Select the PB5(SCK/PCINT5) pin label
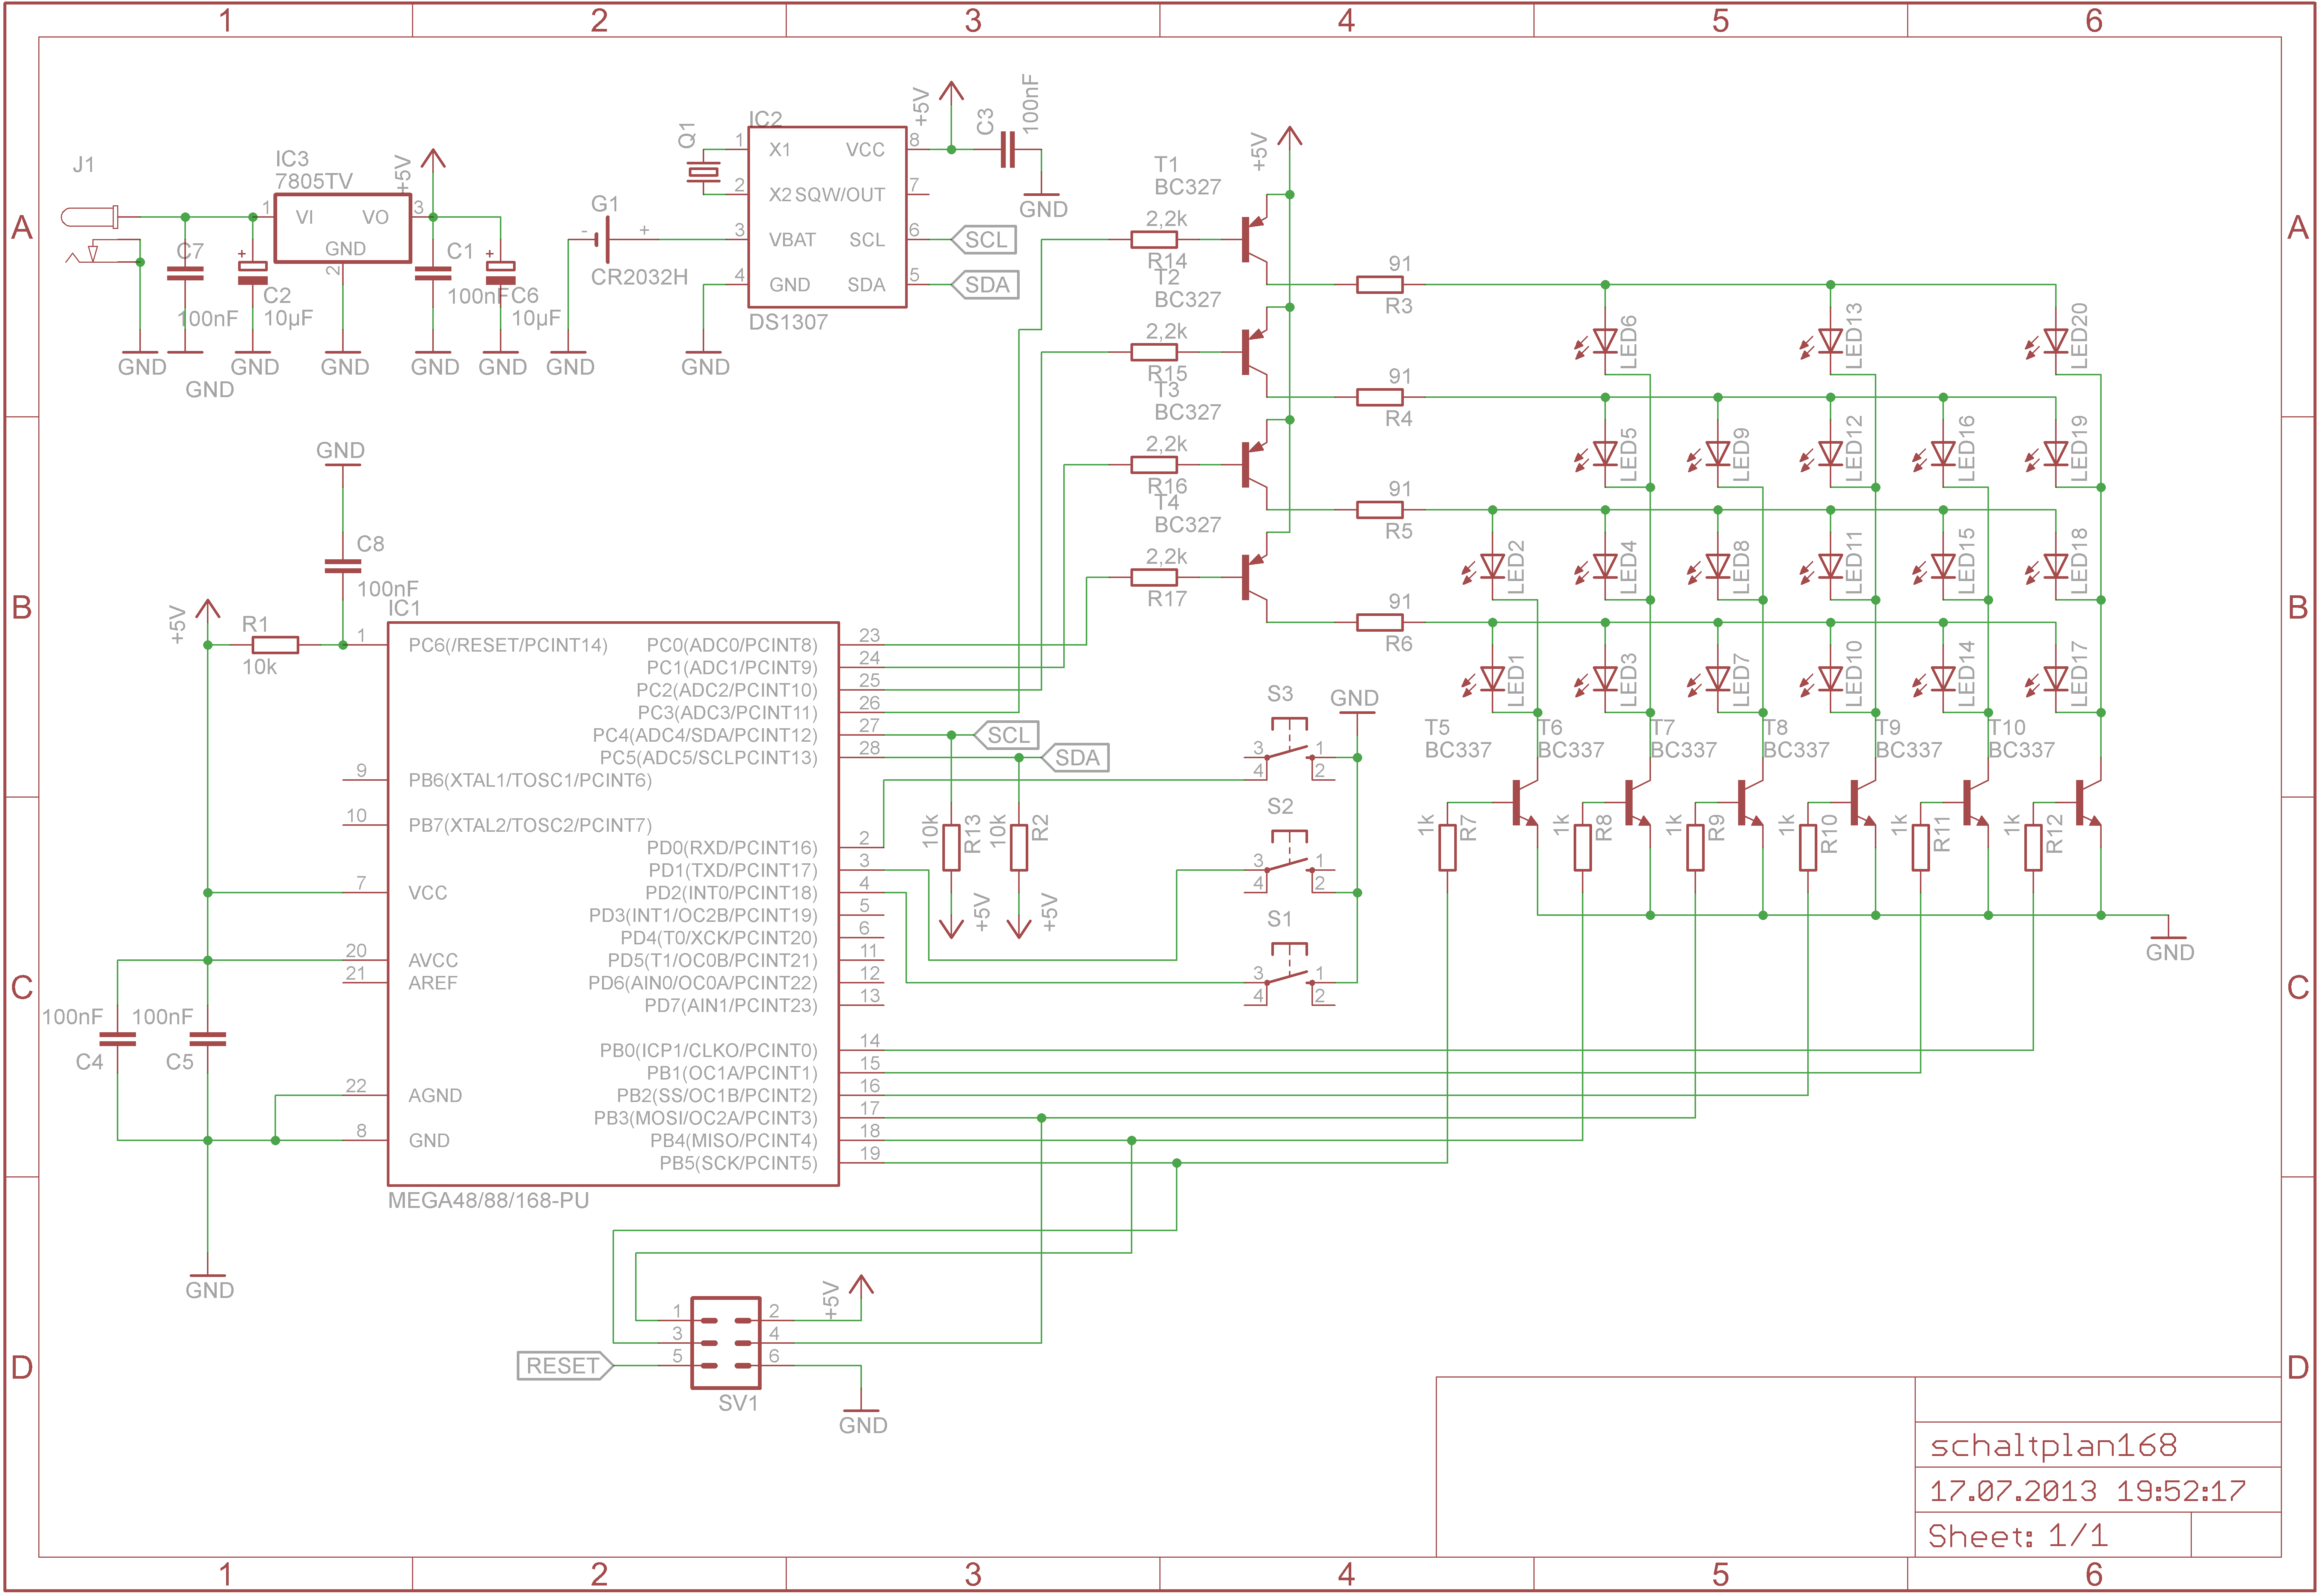 coord(738,1163)
